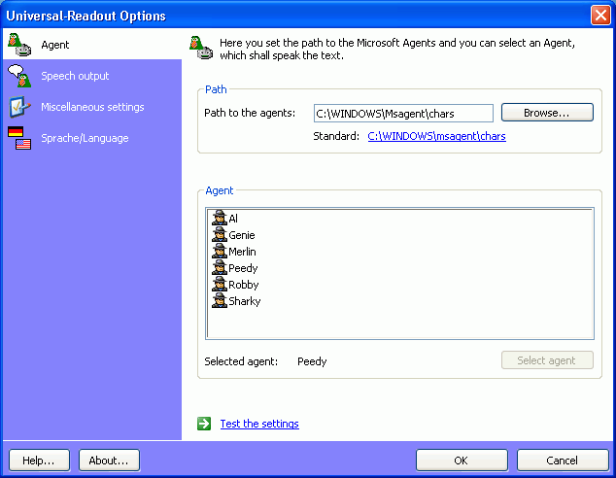Choose Robby in the agent list
The image size is (616, 478).
coord(243,285)
